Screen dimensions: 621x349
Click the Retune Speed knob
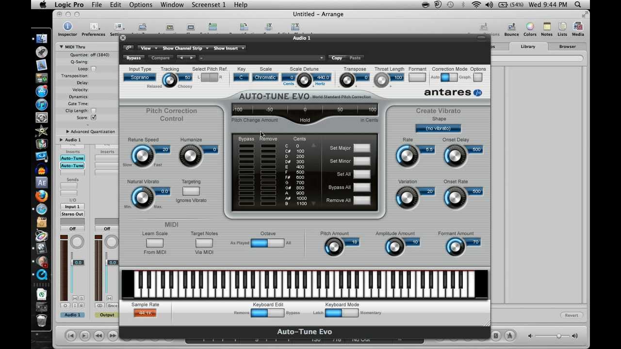[x=142, y=156]
